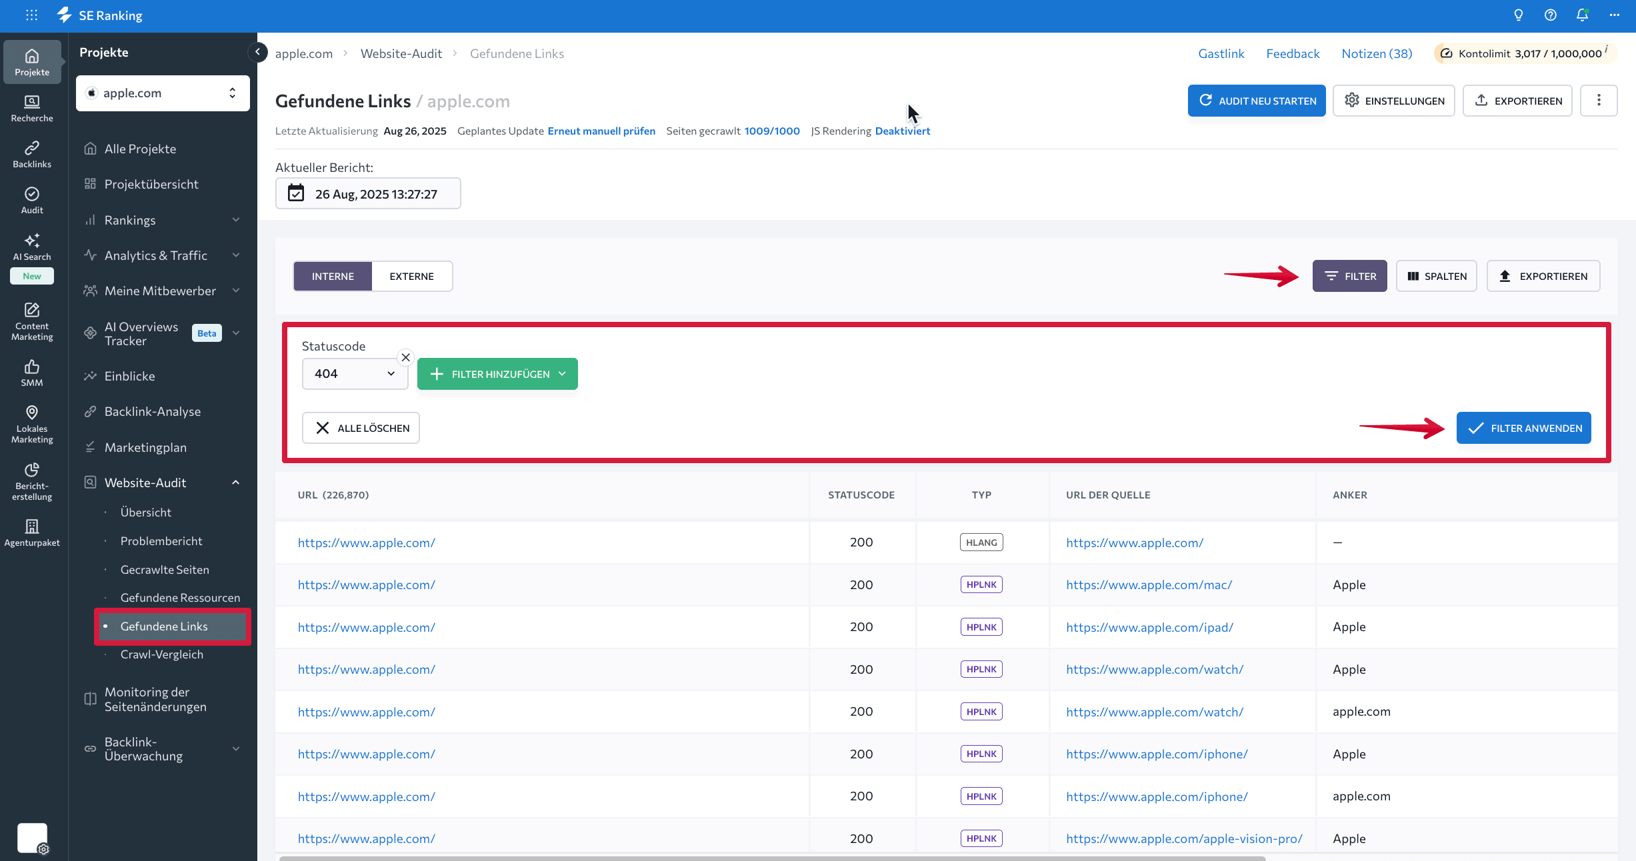
Task: Open the report date calendar picker
Action: point(368,193)
